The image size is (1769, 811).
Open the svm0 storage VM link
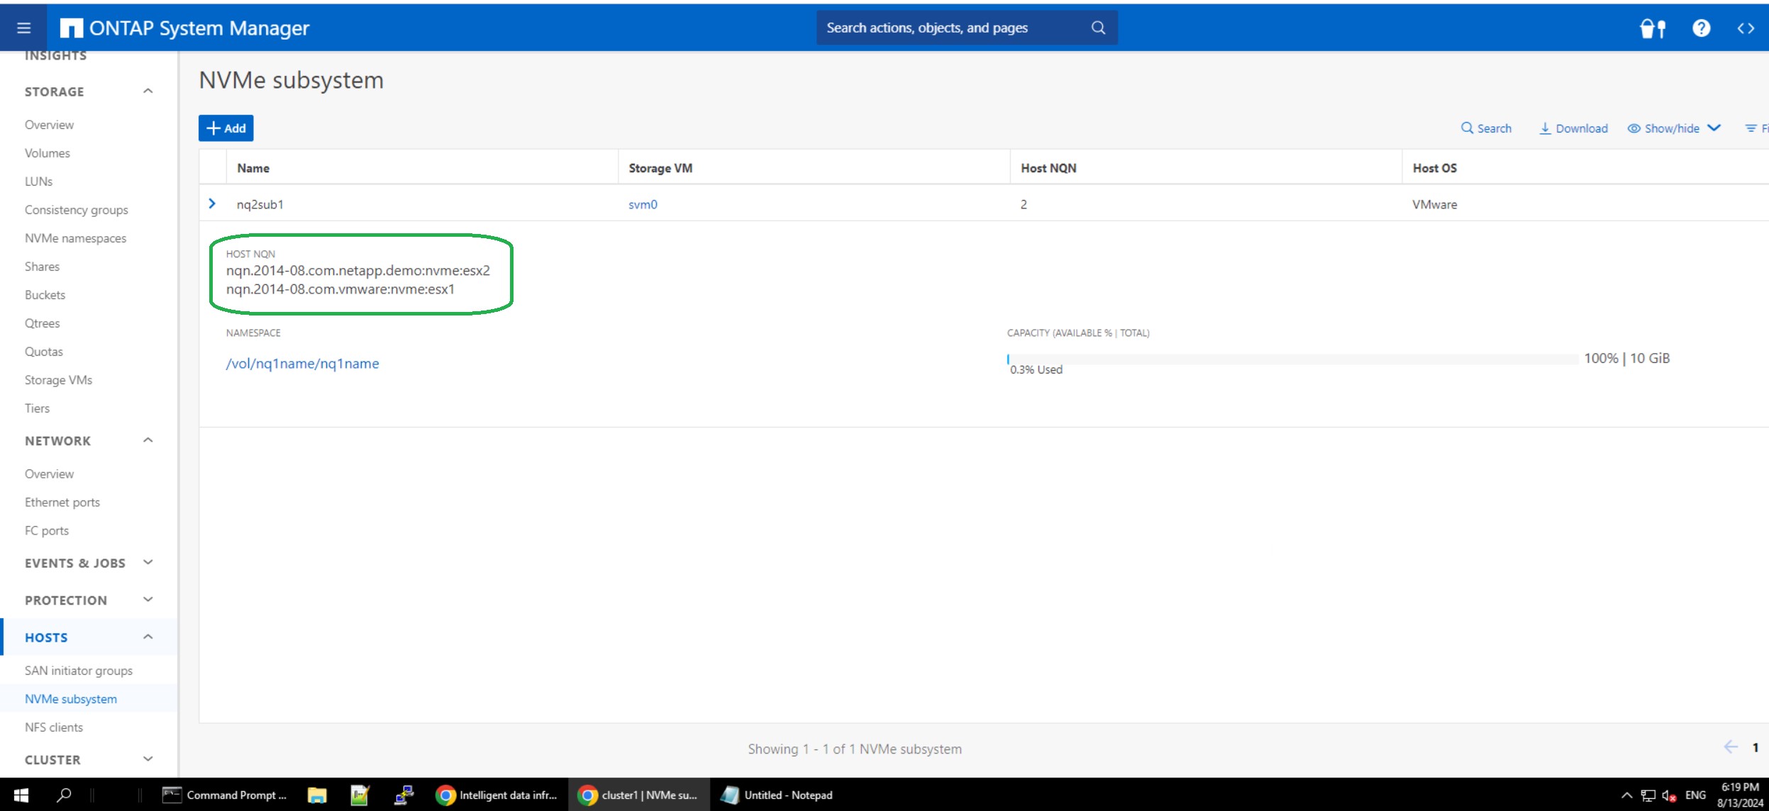click(x=643, y=204)
